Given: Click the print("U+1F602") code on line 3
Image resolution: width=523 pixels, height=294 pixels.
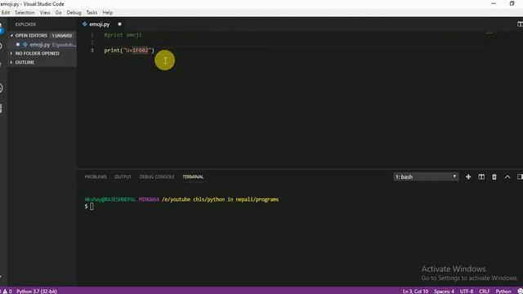Looking at the screenshot, I should tap(129, 51).
